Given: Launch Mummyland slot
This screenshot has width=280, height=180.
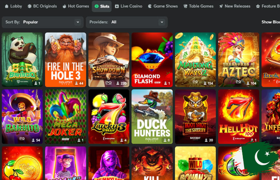Looking at the screenshot, I should (109, 163).
